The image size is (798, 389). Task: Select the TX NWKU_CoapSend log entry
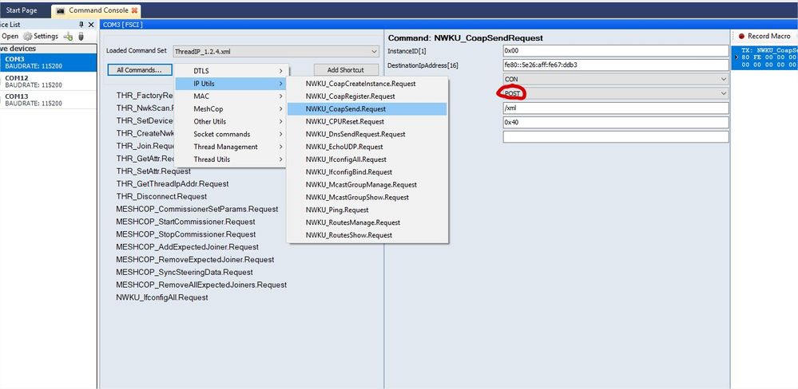[765, 57]
